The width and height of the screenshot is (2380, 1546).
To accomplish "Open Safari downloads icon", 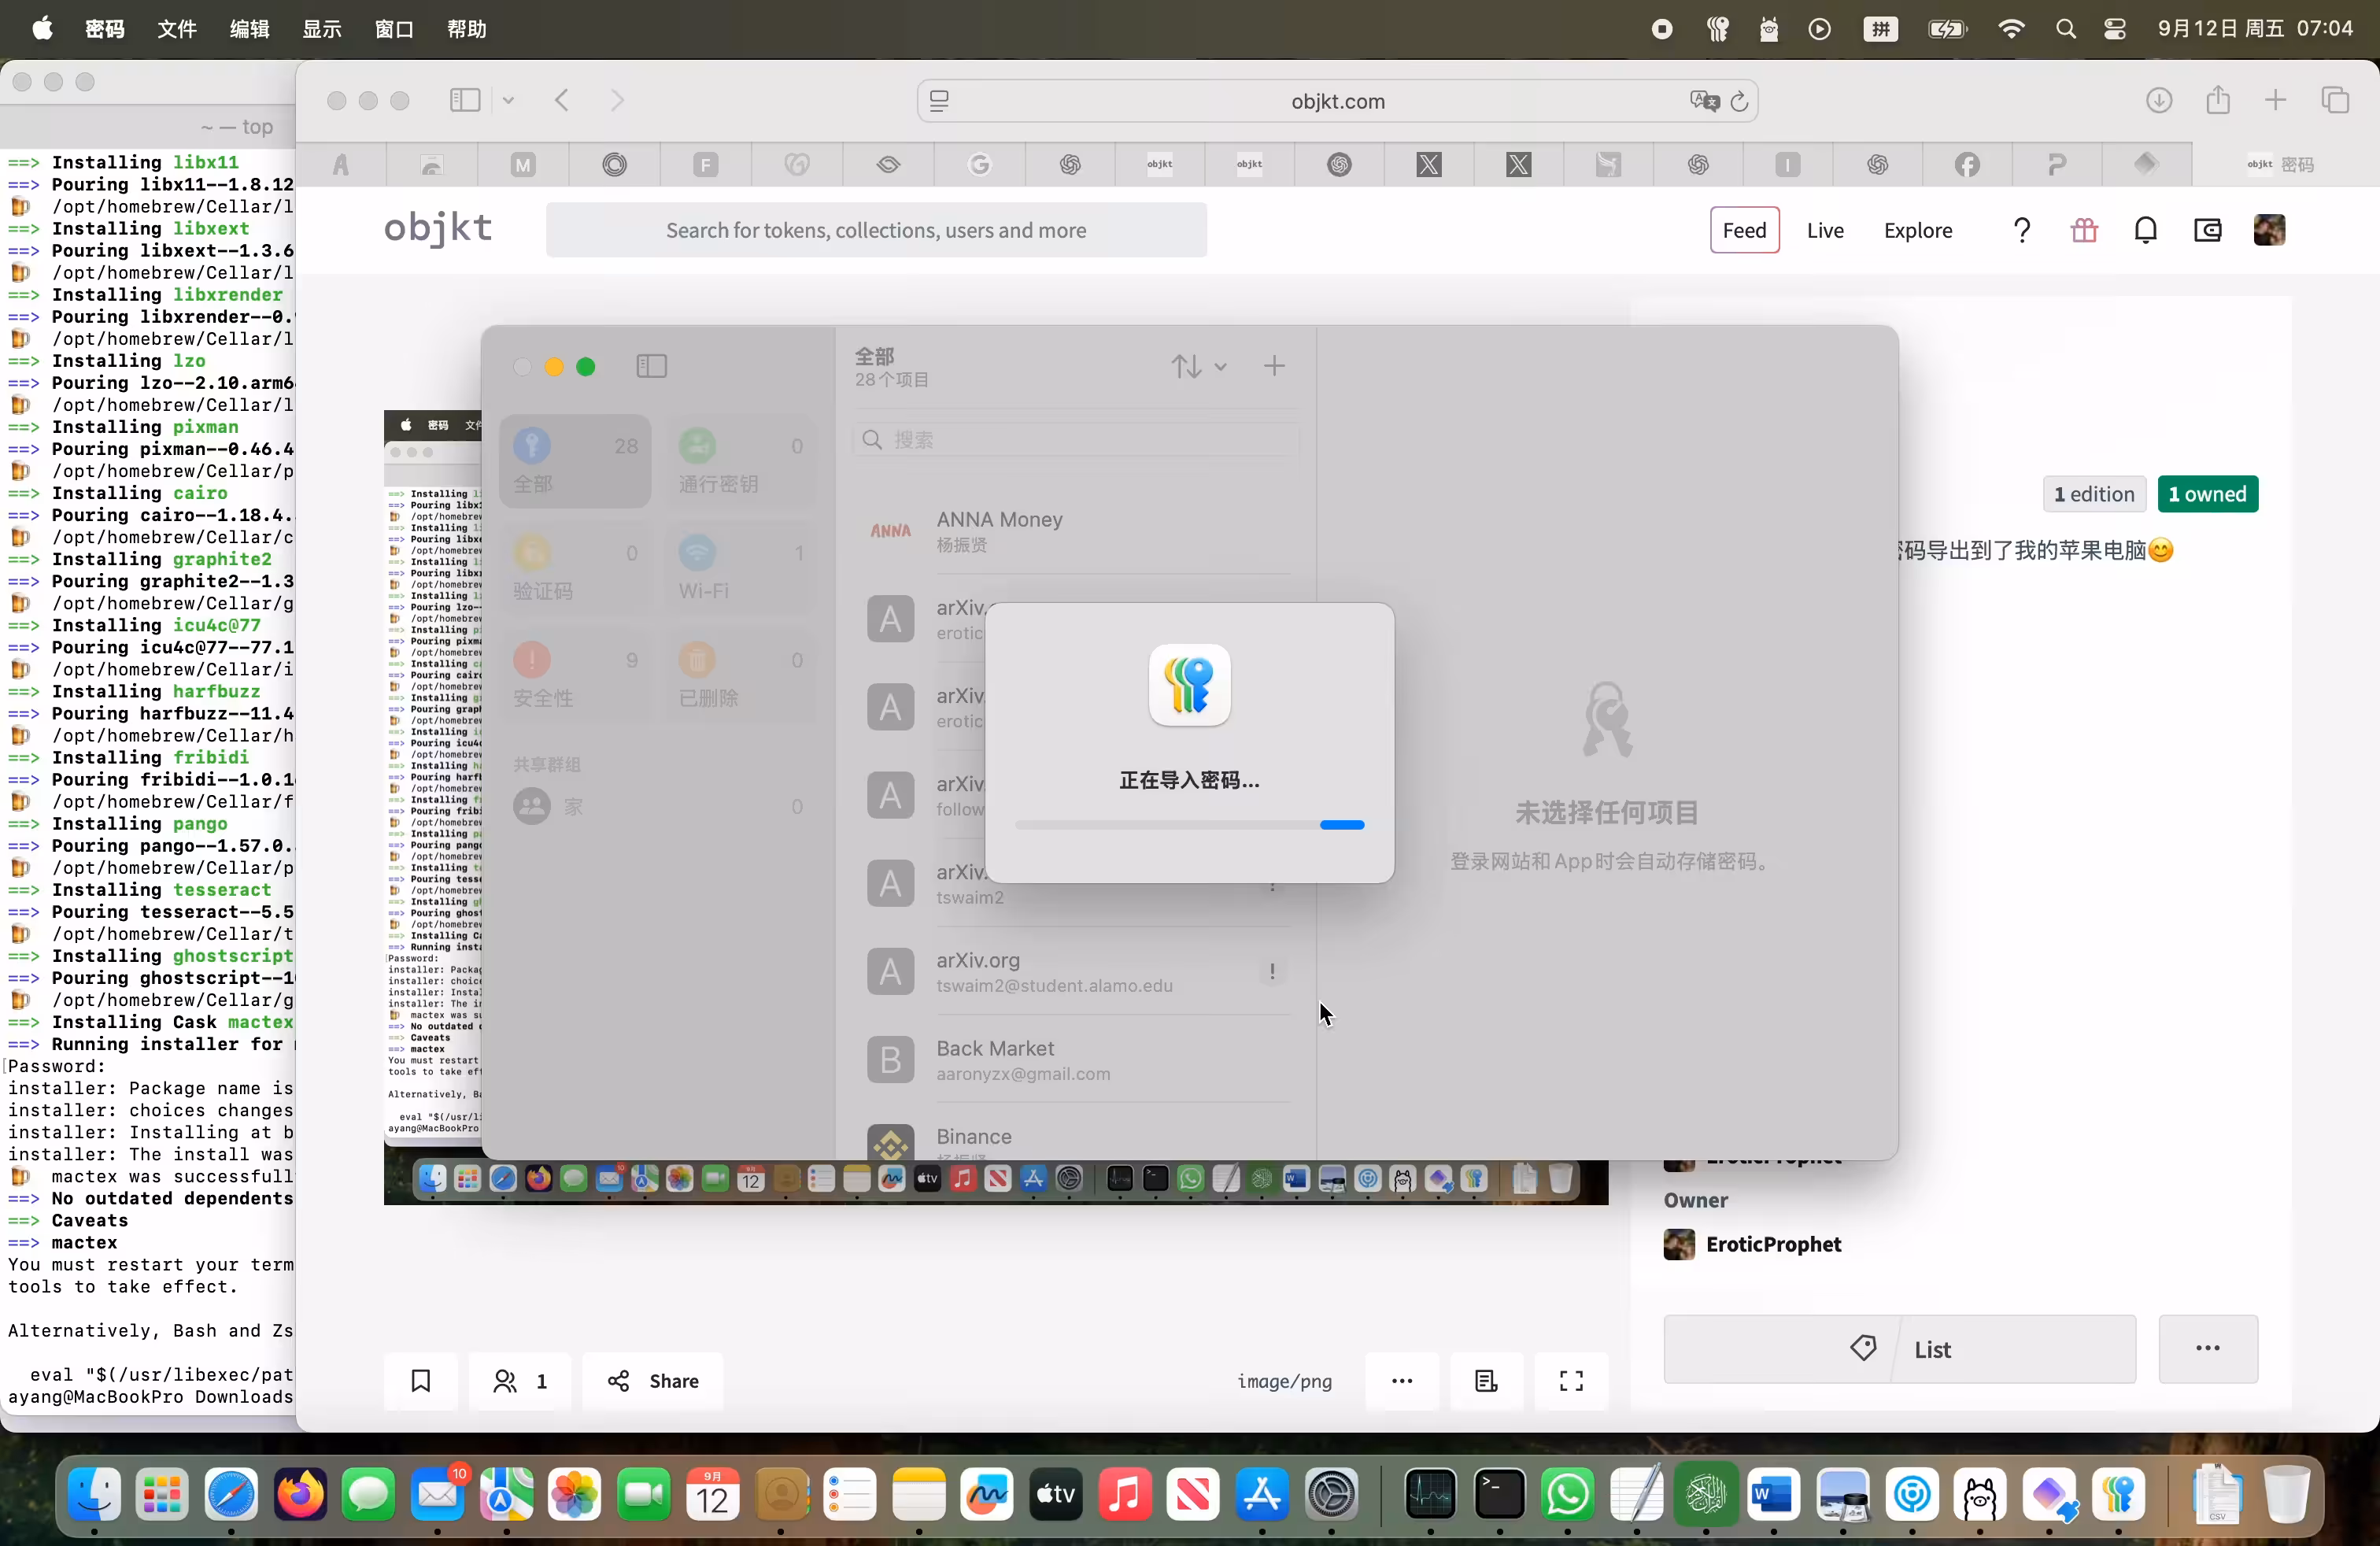I will point(2159,100).
